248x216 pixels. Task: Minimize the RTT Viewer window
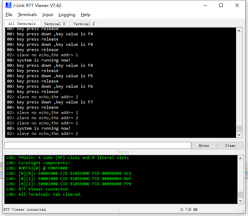coord(205,5)
